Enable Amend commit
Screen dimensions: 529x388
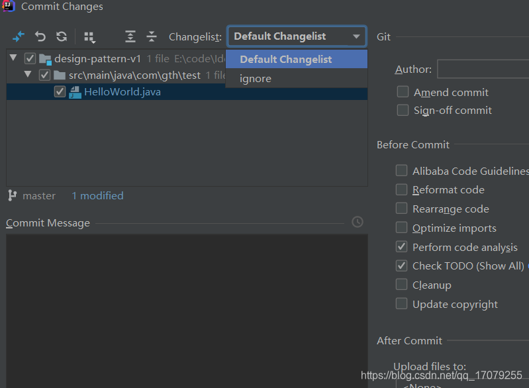click(403, 92)
